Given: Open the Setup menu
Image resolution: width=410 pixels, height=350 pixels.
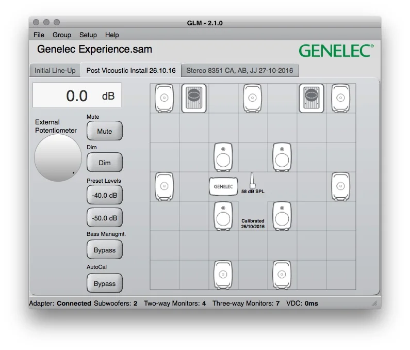Looking at the screenshot, I should 88,35.
